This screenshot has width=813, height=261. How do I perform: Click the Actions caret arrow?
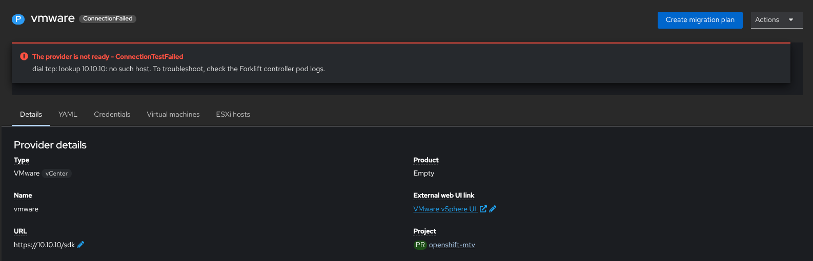(x=791, y=19)
